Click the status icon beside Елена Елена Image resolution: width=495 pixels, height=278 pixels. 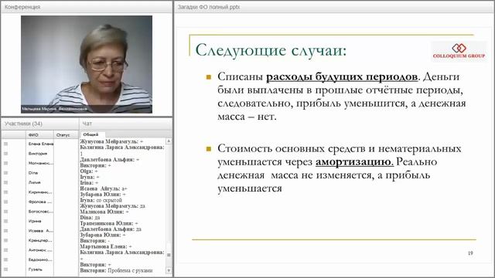coord(5,144)
